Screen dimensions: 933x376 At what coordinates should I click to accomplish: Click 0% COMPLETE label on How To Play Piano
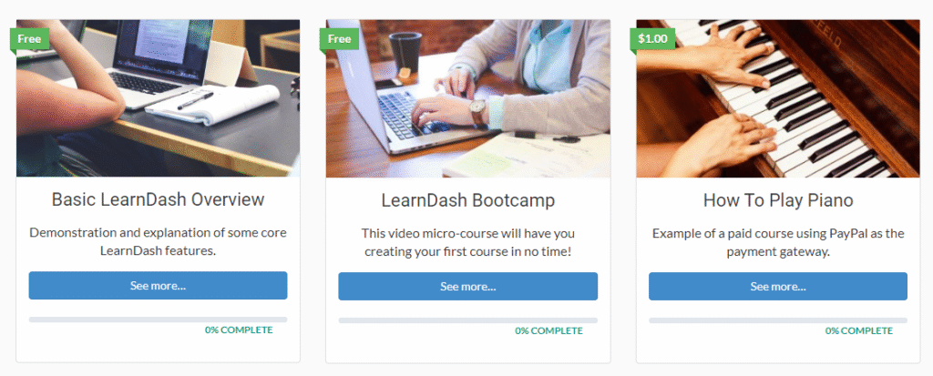pyautogui.click(x=859, y=330)
